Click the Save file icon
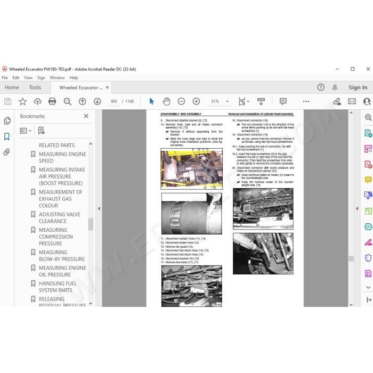Screen dimensions: 373x373 pyautogui.click(x=7, y=102)
